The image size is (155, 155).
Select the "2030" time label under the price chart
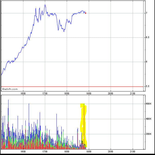tap(110, 94)
